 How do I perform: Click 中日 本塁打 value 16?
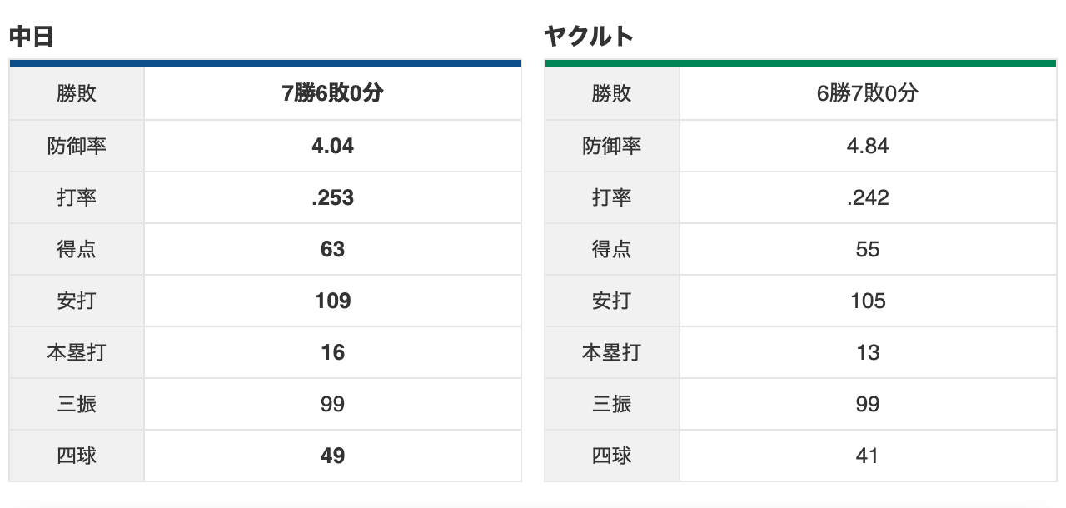tap(332, 352)
